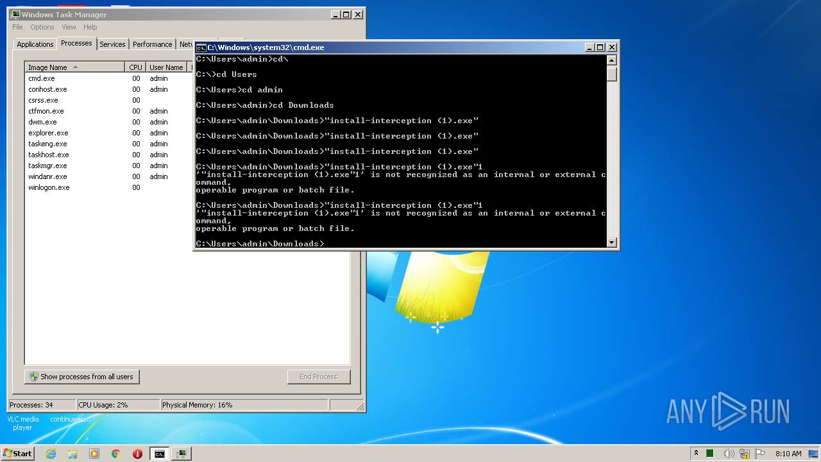Click the clock showing 8:10 AM
821x462 pixels.
788,454
